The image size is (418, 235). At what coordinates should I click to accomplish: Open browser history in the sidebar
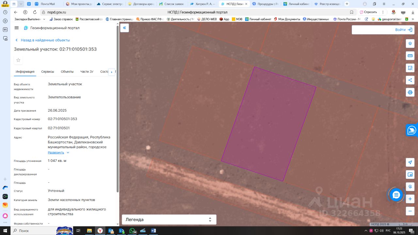tap(5, 12)
